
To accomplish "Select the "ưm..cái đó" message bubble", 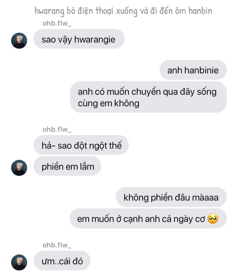I will coord(62,260).
